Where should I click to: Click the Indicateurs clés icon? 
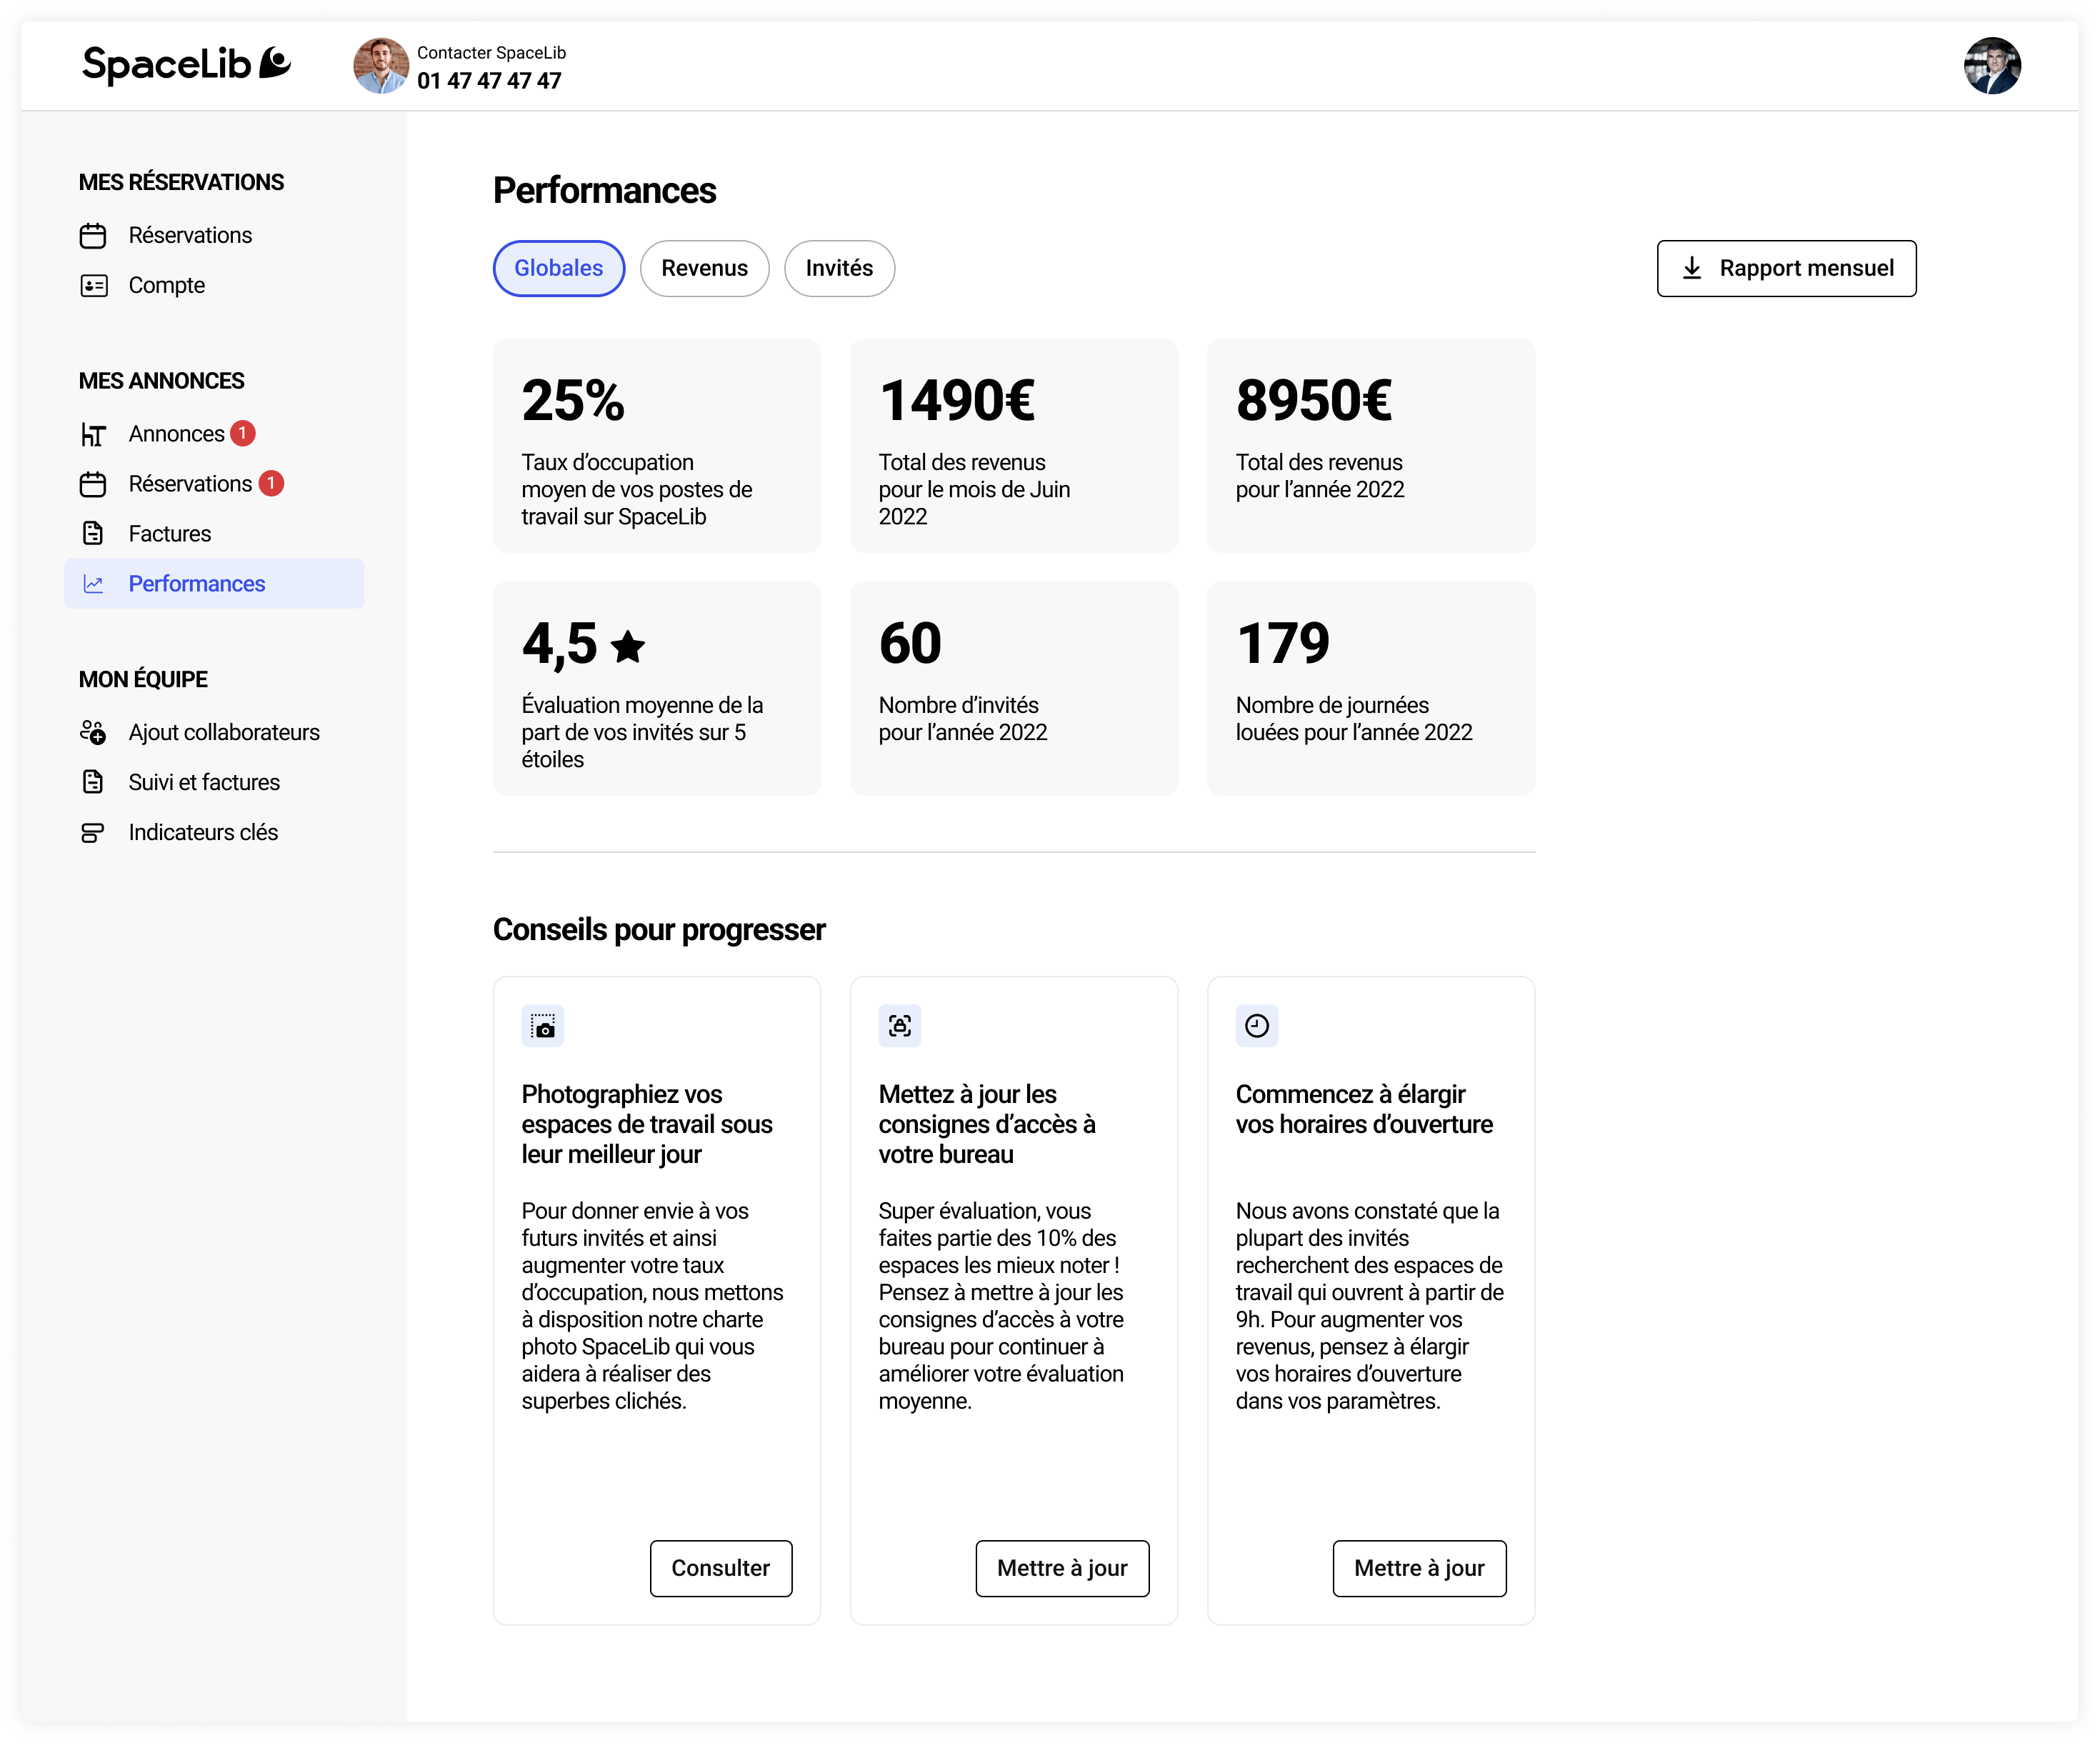(93, 833)
